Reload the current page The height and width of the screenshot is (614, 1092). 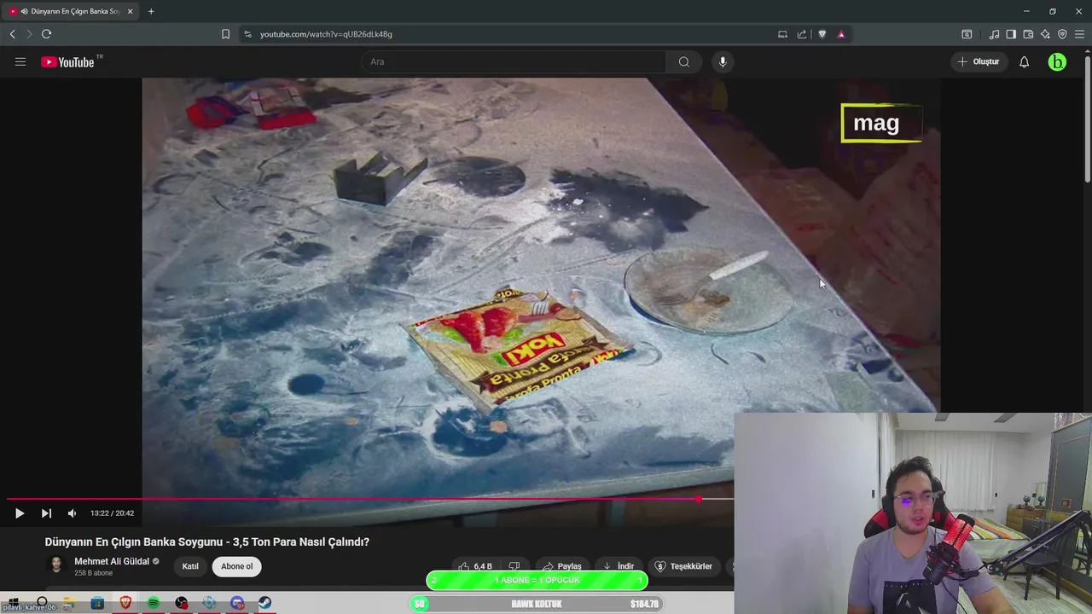click(x=46, y=34)
